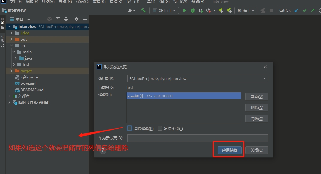Click the dialog help question mark
This screenshot has height=174, width=321.
(x=103, y=150)
